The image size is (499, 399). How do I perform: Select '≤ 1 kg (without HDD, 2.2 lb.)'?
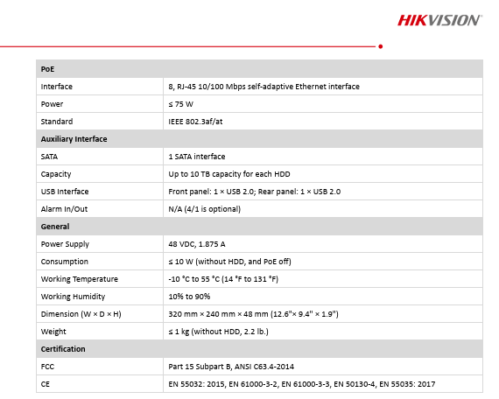click(x=218, y=332)
